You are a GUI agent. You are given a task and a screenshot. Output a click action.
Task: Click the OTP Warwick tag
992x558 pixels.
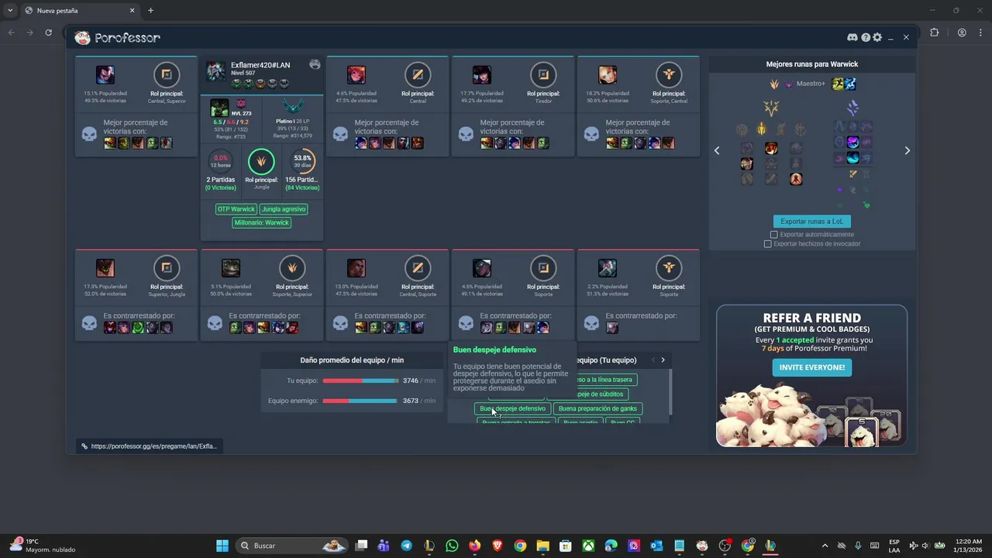coord(236,209)
